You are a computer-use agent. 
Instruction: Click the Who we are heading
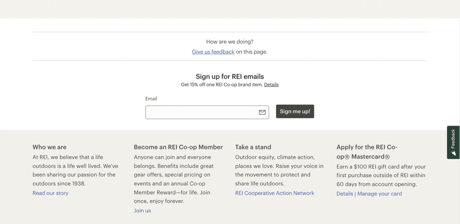click(x=49, y=147)
